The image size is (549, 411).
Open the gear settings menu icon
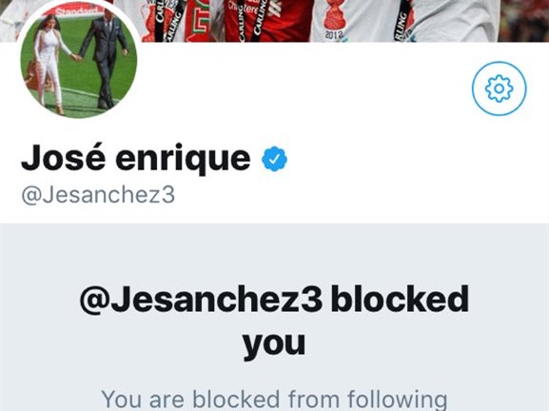point(499,88)
